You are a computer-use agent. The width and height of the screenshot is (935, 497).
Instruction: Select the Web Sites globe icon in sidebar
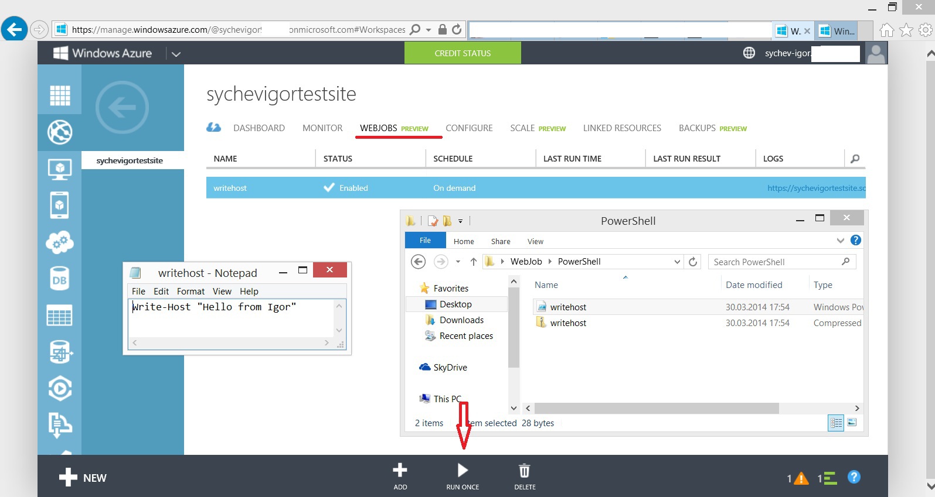60,132
